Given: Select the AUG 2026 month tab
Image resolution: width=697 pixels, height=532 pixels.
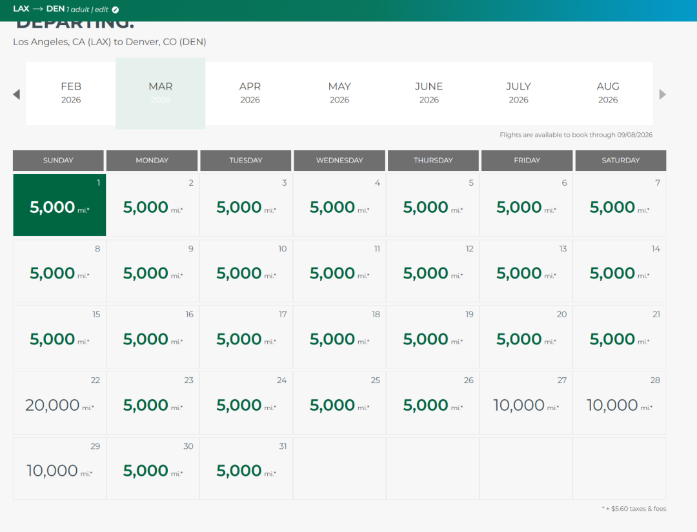Looking at the screenshot, I should (607, 93).
